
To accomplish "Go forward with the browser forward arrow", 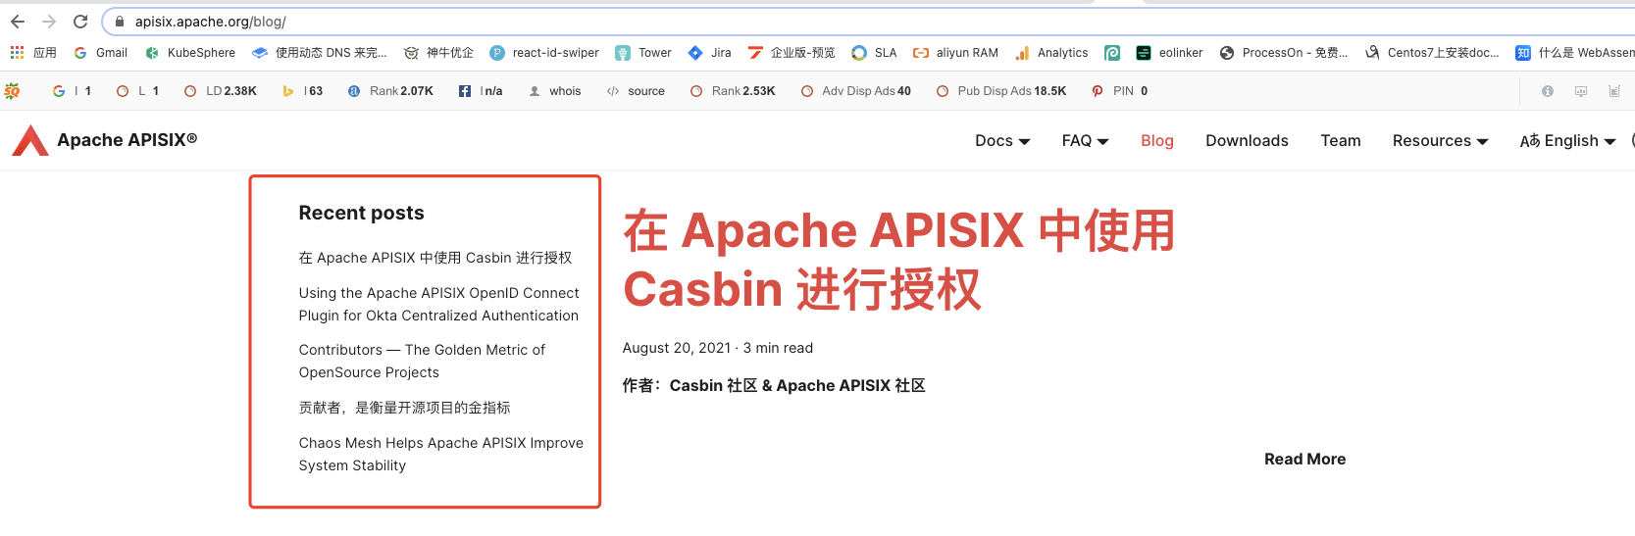I will (x=49, y=22).
